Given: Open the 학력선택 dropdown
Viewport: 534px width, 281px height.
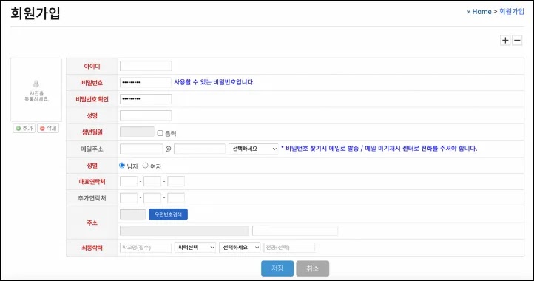Looking at the screenshot, I should tap(195, 248).
